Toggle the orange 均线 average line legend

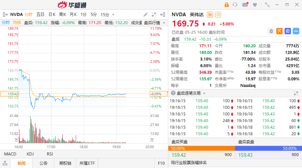point(17,22)
